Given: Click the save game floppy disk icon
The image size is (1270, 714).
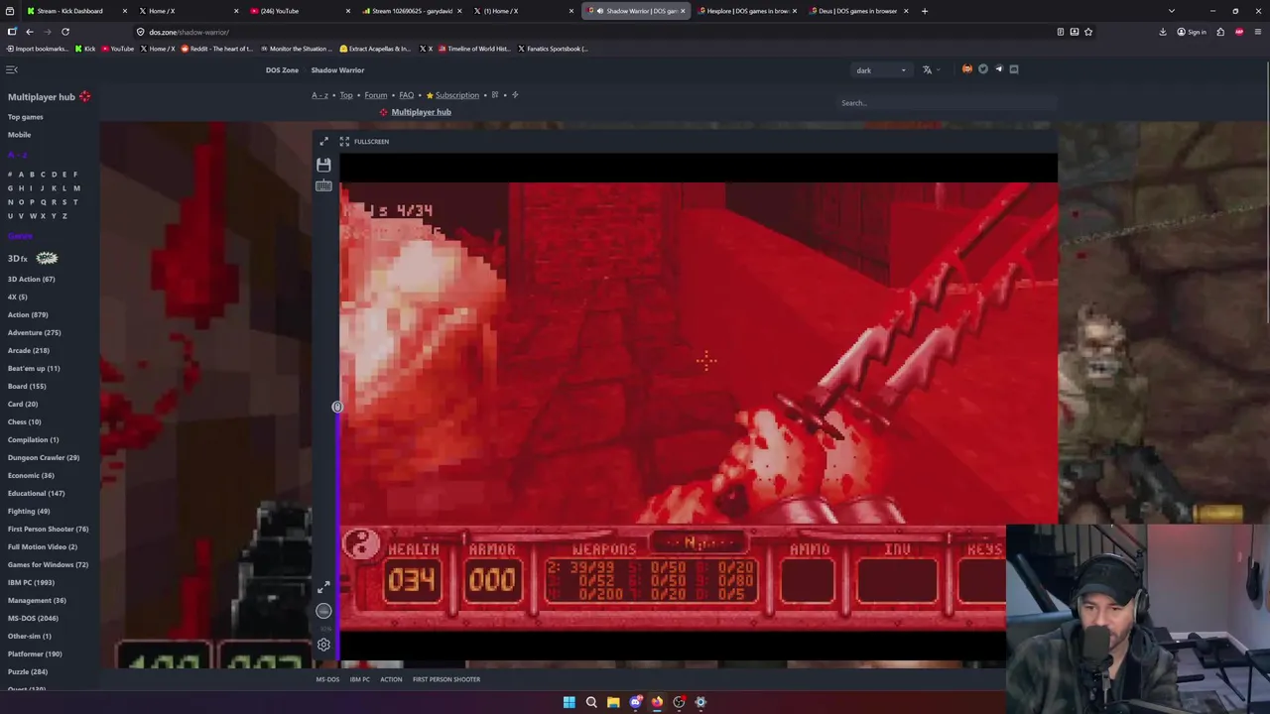Looking at the screenshot, I should point(323,165).
